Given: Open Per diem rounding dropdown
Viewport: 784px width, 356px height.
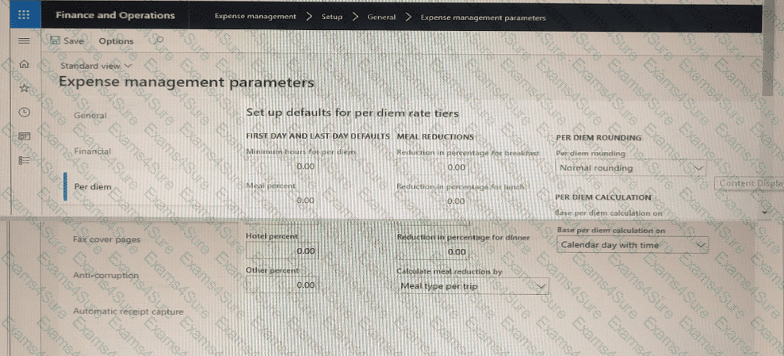Looking at the screenshot, I should coord(630,168).
